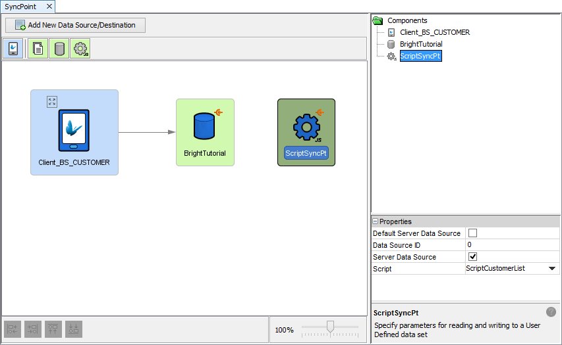Click the first alignment button at bottom left
Screen dimensions: 562x345
(x=13, y=329)
